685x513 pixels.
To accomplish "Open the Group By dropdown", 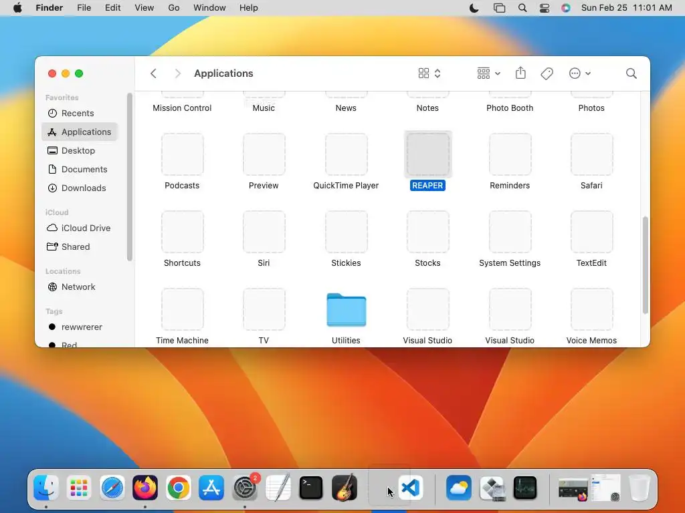I will click(488, 73).
